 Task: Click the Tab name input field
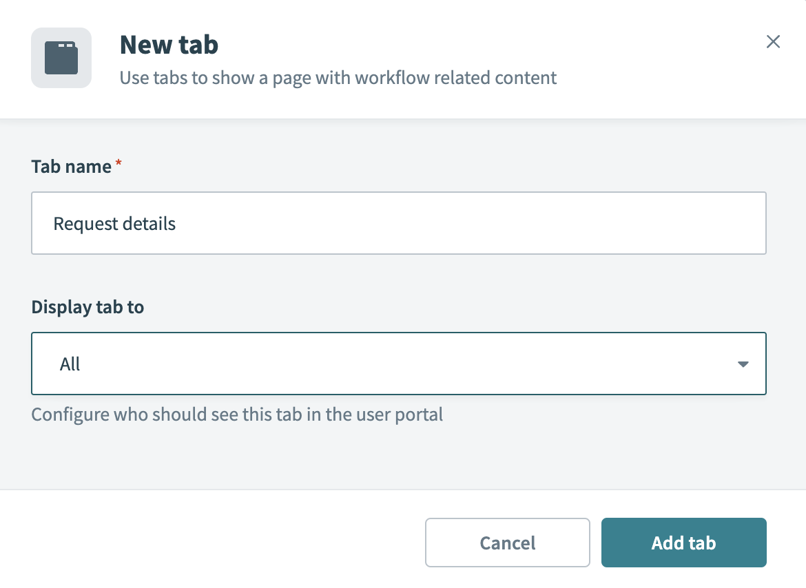click(398, 223)
